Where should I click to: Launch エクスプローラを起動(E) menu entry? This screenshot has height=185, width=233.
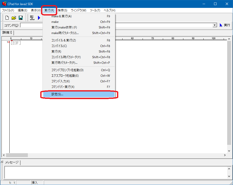click(79, 76)
